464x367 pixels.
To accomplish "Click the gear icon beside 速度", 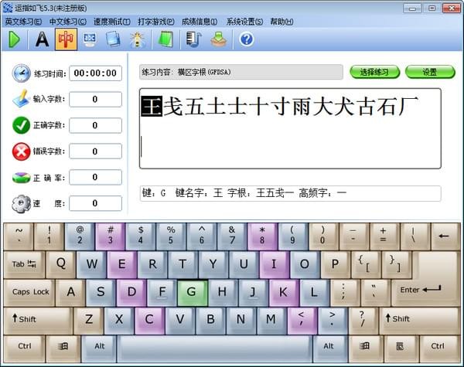I will point(22,203).
